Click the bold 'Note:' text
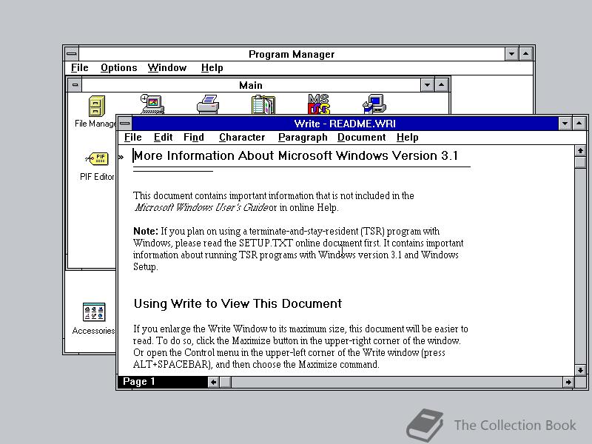592x444 pixels. pos(146,231)
